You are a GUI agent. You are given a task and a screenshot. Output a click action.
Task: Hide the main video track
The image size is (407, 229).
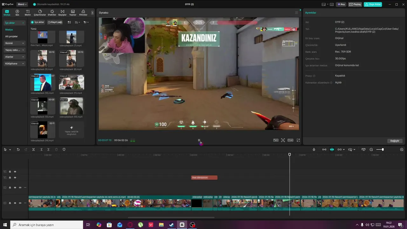click(x=15, y=203)
